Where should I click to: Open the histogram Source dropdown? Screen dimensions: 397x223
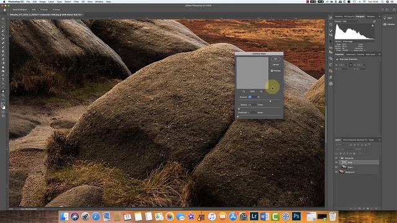click(x=359, y=42)
